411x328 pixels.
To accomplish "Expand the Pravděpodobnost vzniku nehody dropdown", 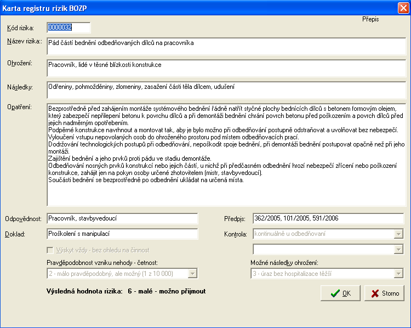I will coord(192,274).
